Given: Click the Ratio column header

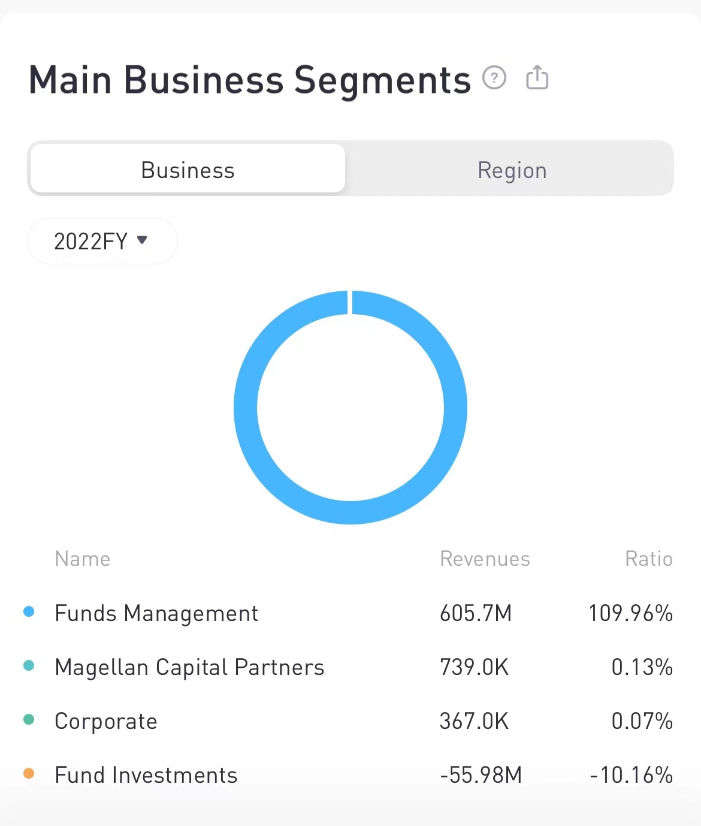Looking at the screenshot, I should [x=648, y=559].
